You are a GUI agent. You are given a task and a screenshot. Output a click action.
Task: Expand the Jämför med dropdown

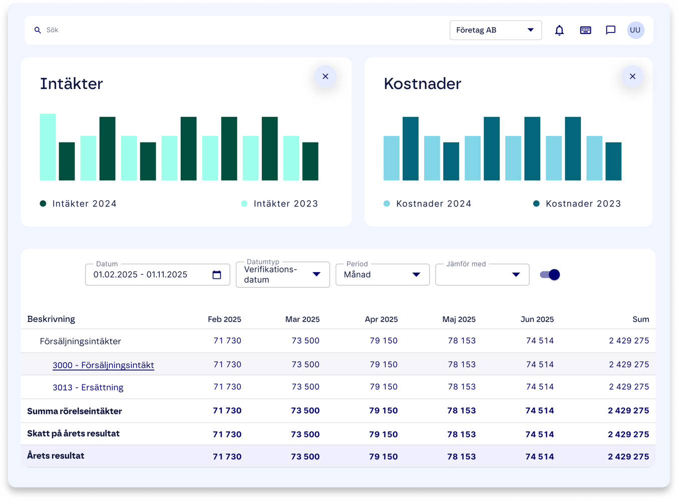[x=482, y=274]
